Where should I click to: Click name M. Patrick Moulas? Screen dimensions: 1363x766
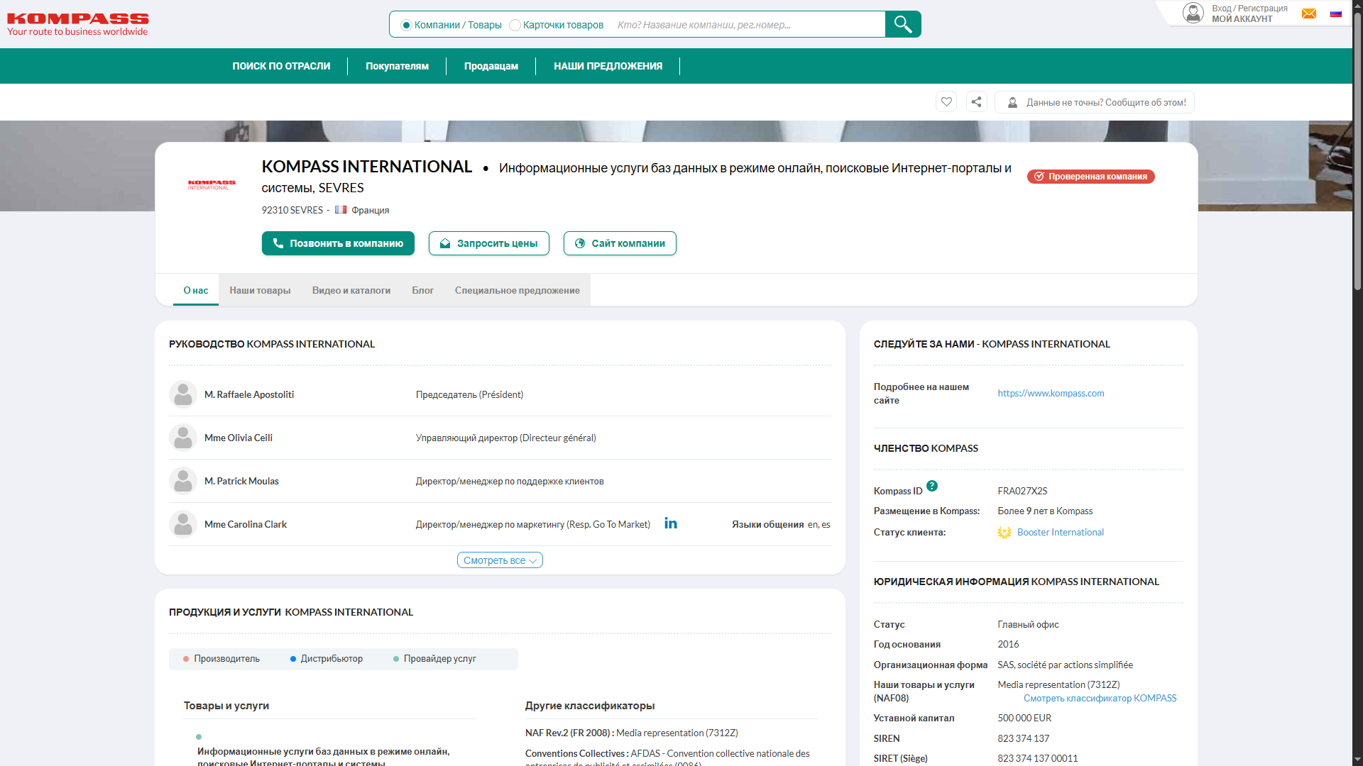click(241, 481)
